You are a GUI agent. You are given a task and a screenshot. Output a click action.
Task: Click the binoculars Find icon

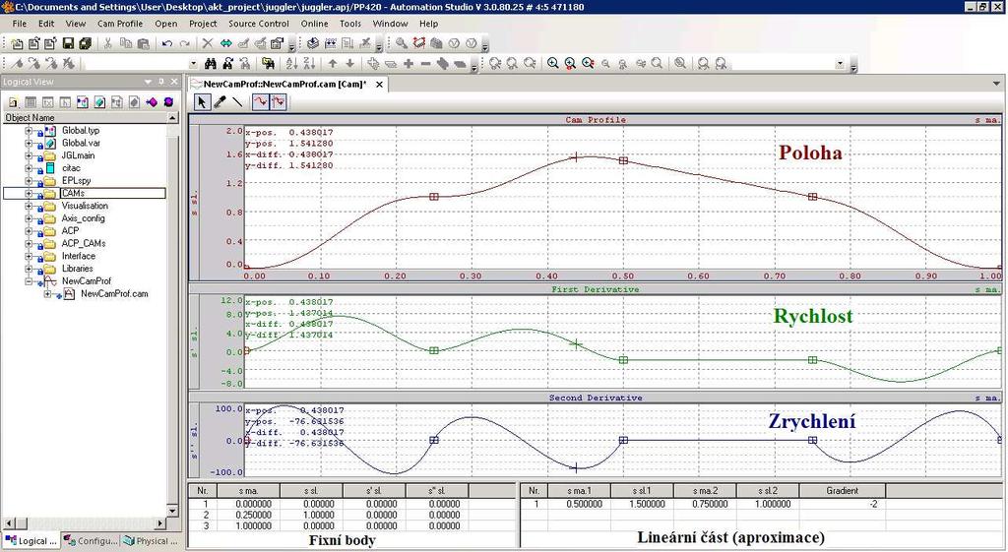coord(211,63)
